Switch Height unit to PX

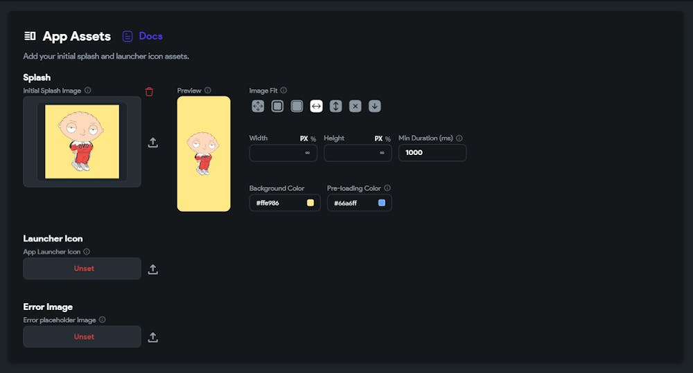(x=379, y=138)
